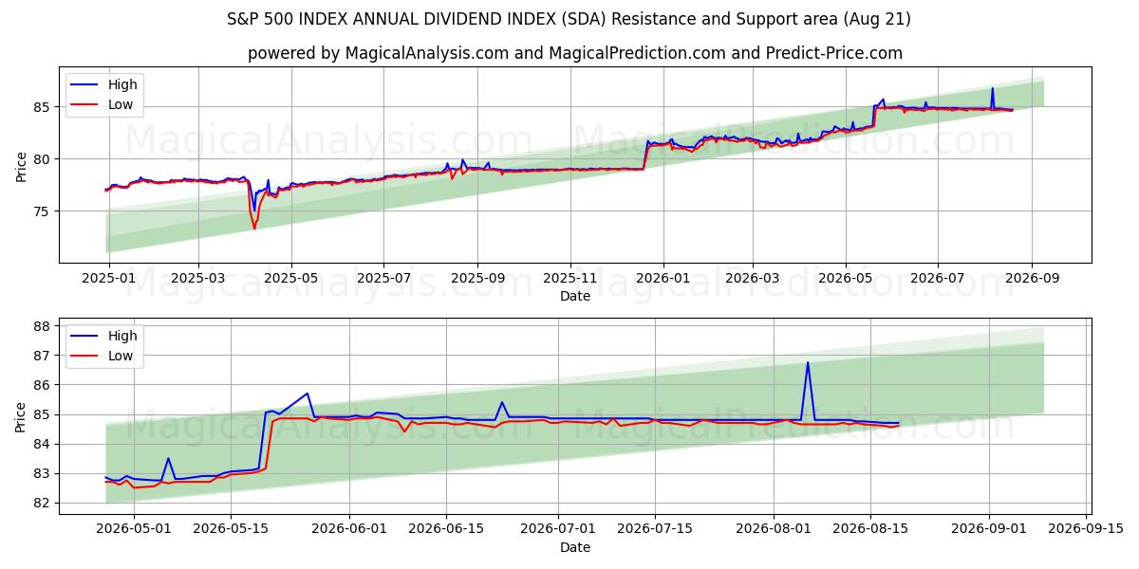Click the upper chart's 'Price' y-axis label
1139x569 pixels.
(22, 165)
